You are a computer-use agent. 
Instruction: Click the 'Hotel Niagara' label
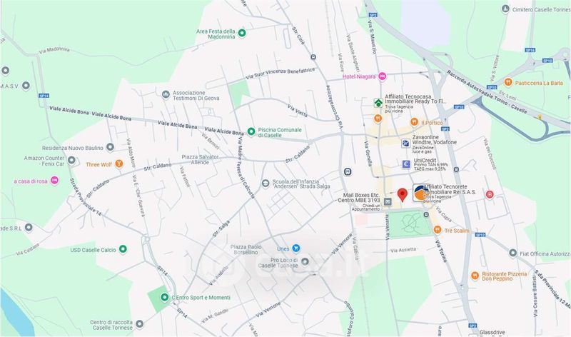359,76
